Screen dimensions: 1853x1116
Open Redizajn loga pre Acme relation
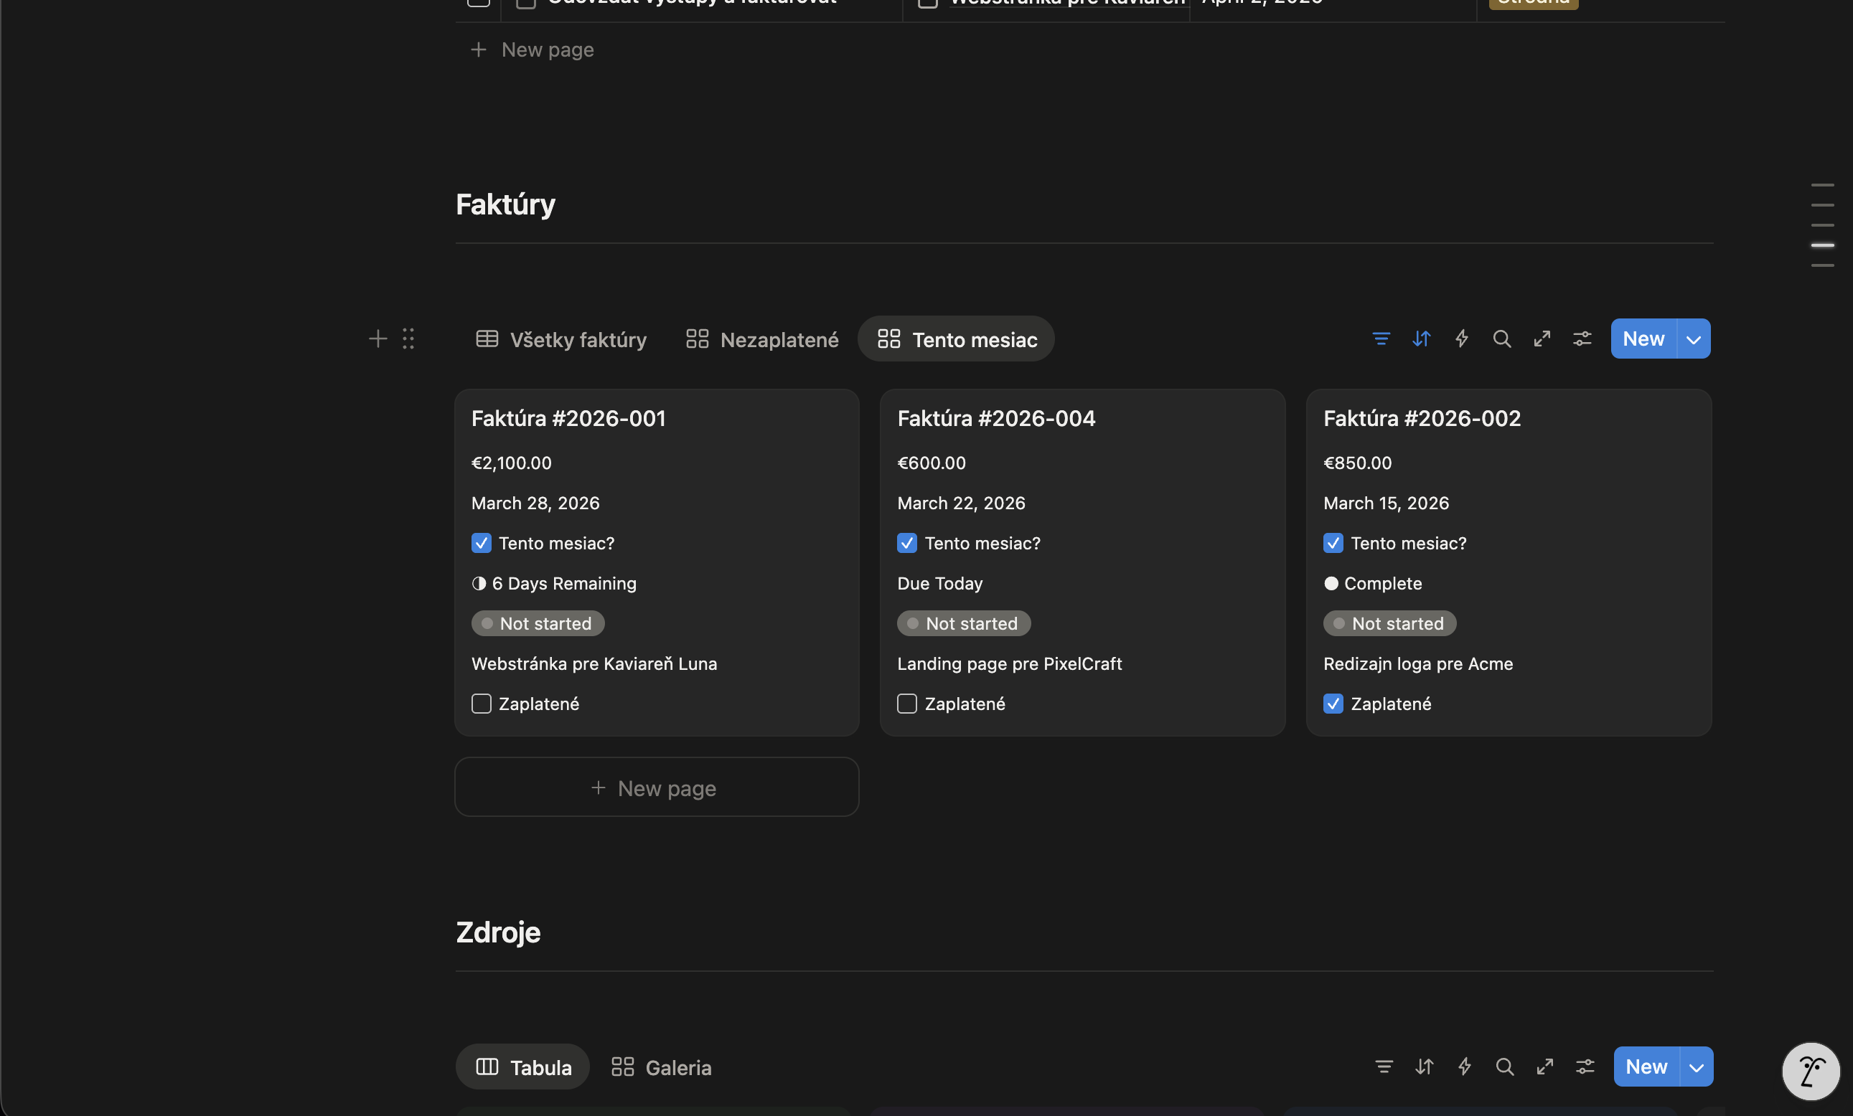click(1418, 664)
